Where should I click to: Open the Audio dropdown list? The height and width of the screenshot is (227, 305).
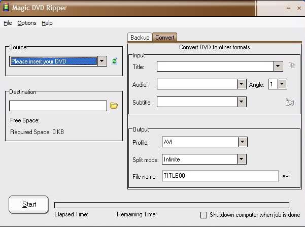coord(242,84)
